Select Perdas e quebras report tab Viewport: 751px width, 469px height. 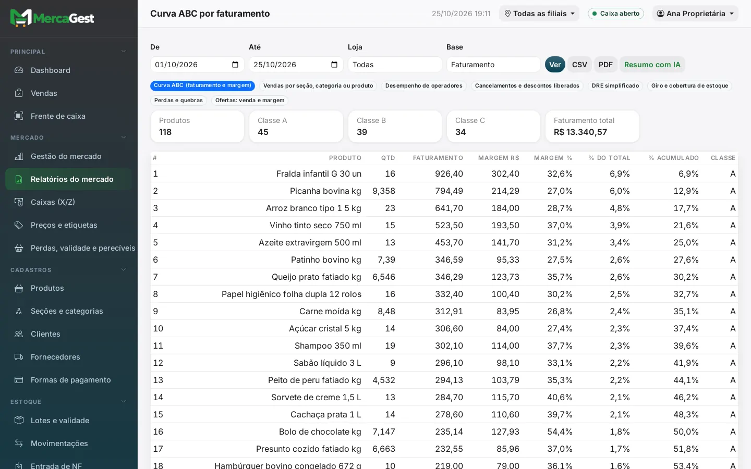178,100
